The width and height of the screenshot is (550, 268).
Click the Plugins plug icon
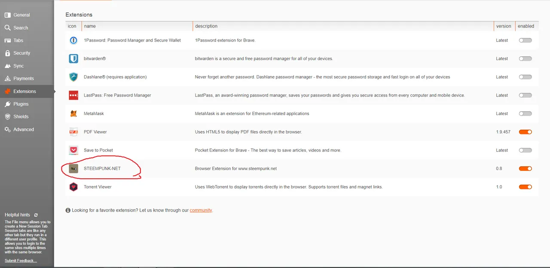[7, 104]
